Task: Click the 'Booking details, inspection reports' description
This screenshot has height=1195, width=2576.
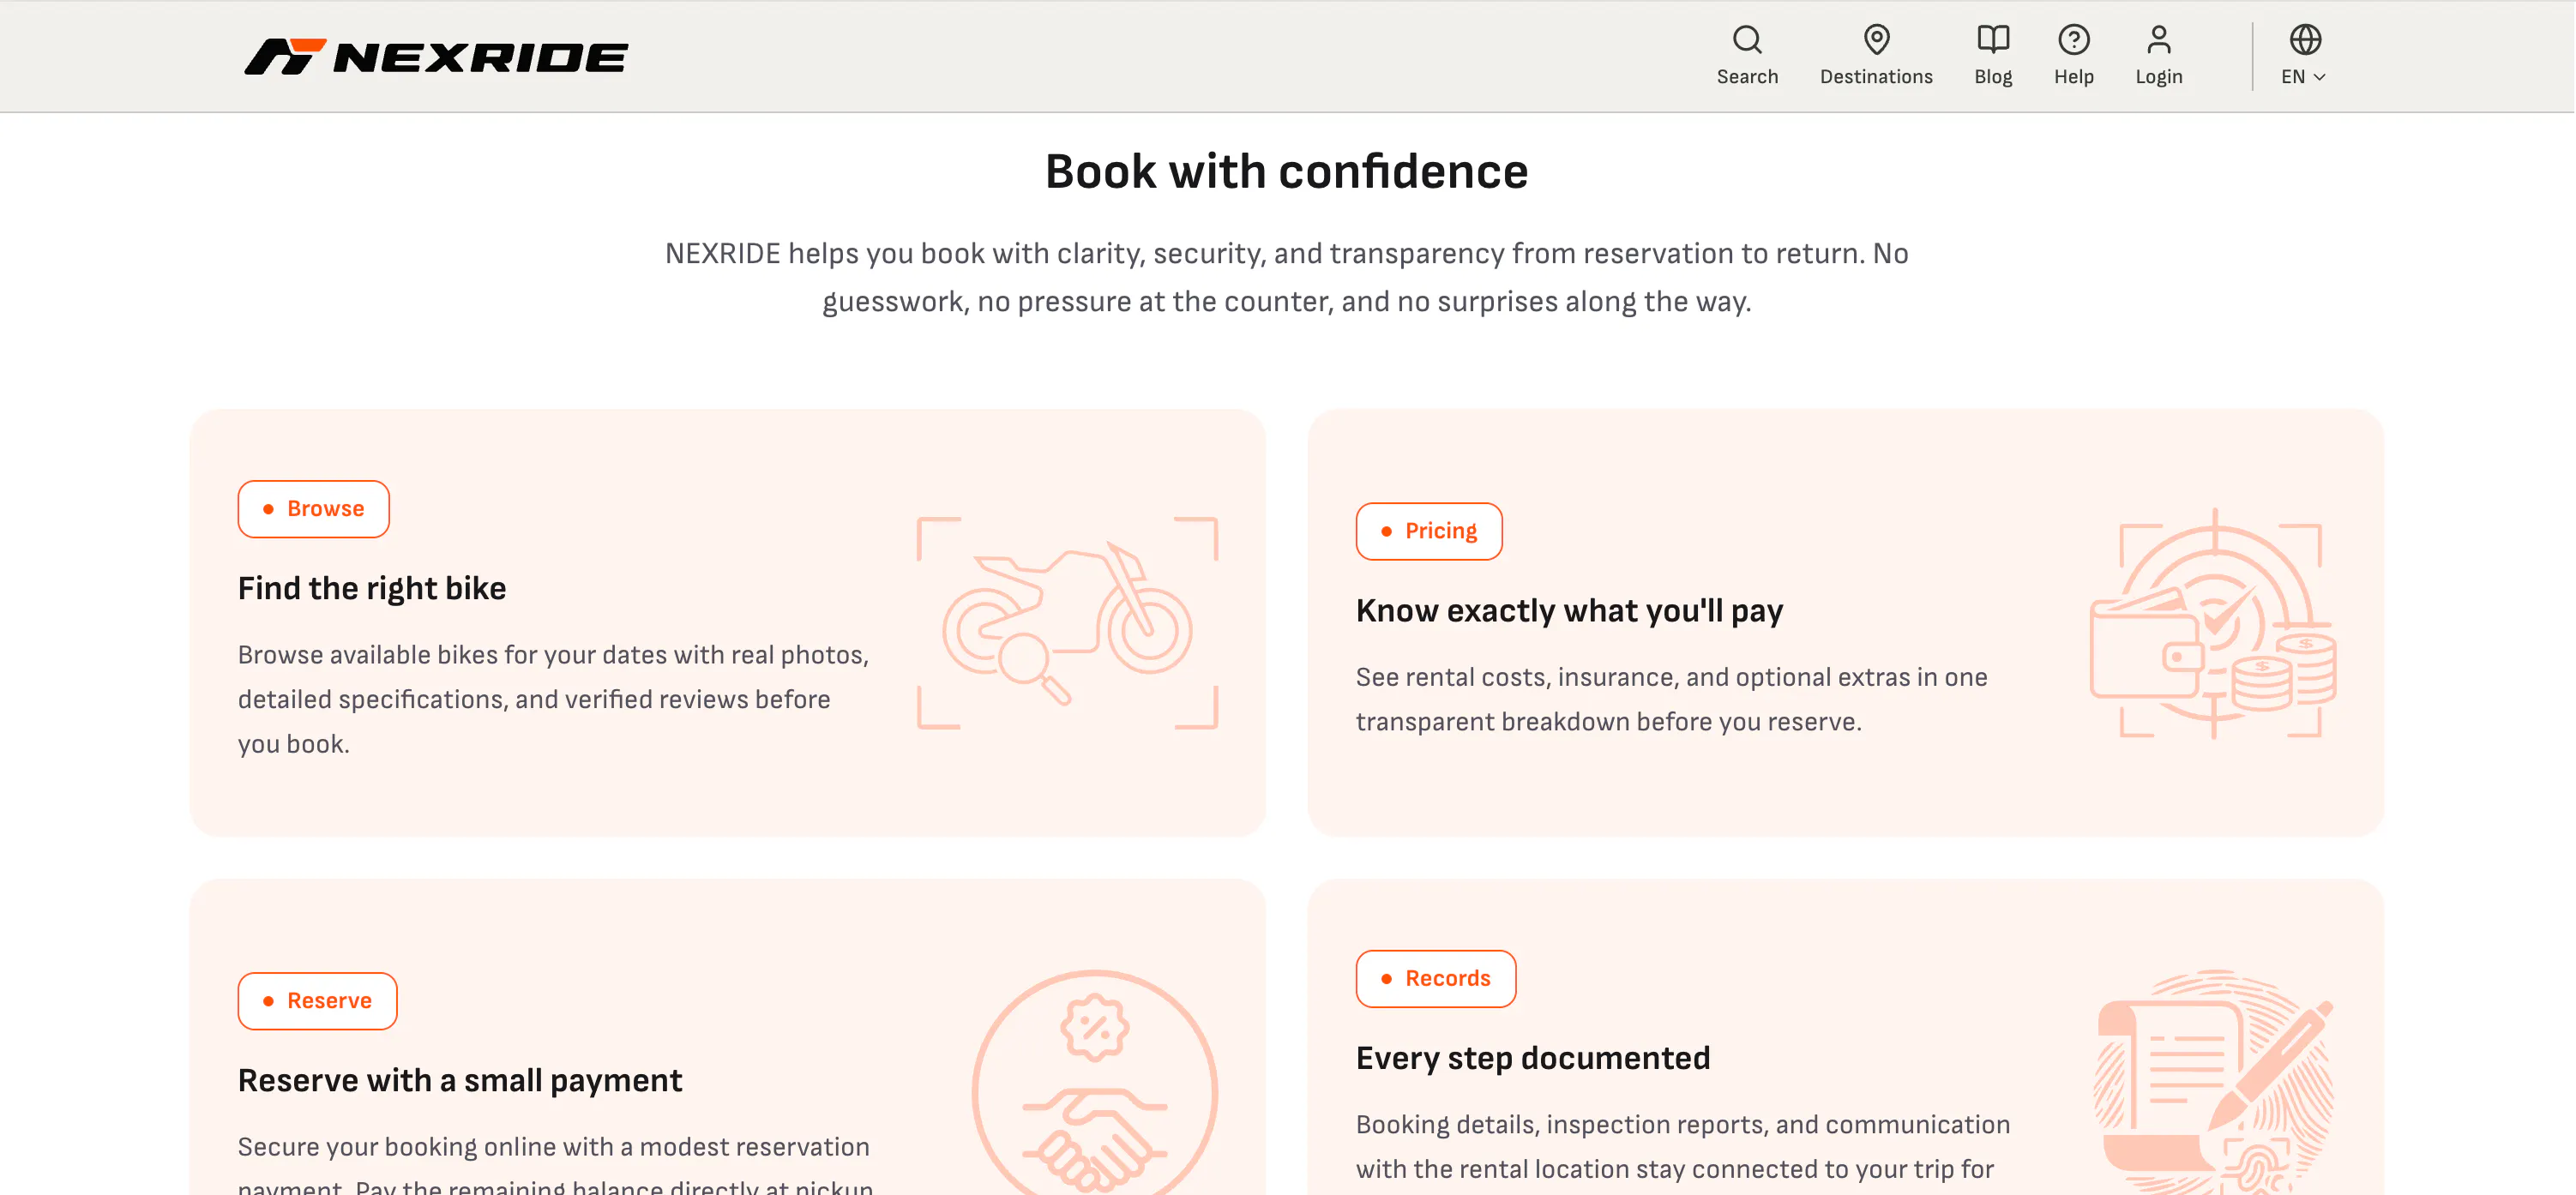Action: pos(1683,1147)
